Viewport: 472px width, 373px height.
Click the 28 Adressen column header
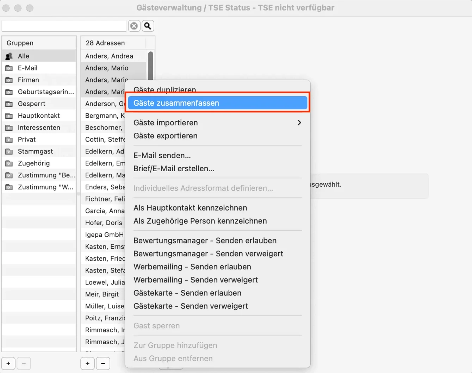[113, 43]
